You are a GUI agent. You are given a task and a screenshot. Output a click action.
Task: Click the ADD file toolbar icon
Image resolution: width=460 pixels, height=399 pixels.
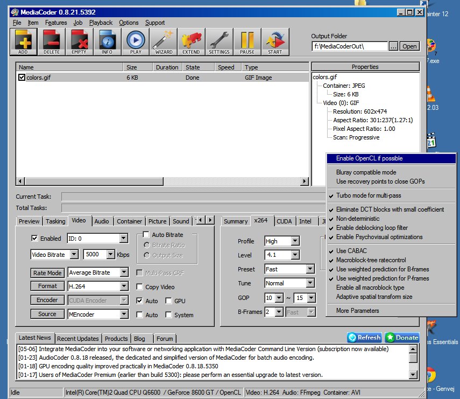pyautogui.click(x=24, y=41)
